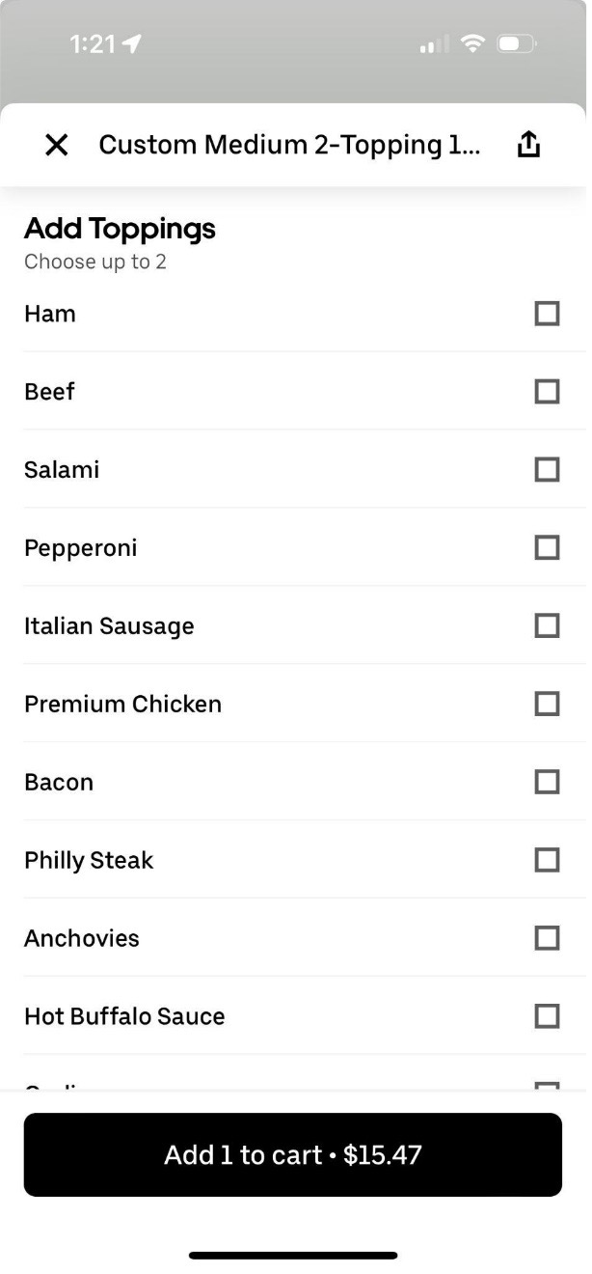This screenshot has height=1274, width=592.
Task: Tap the Anchovies row label
Action: 82,938
